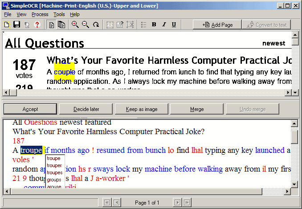Click the Keep as image button
This screenshot has width=302, height=209.
142,109
